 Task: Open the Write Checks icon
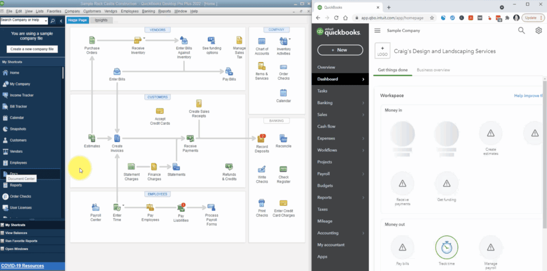(262, 169)
